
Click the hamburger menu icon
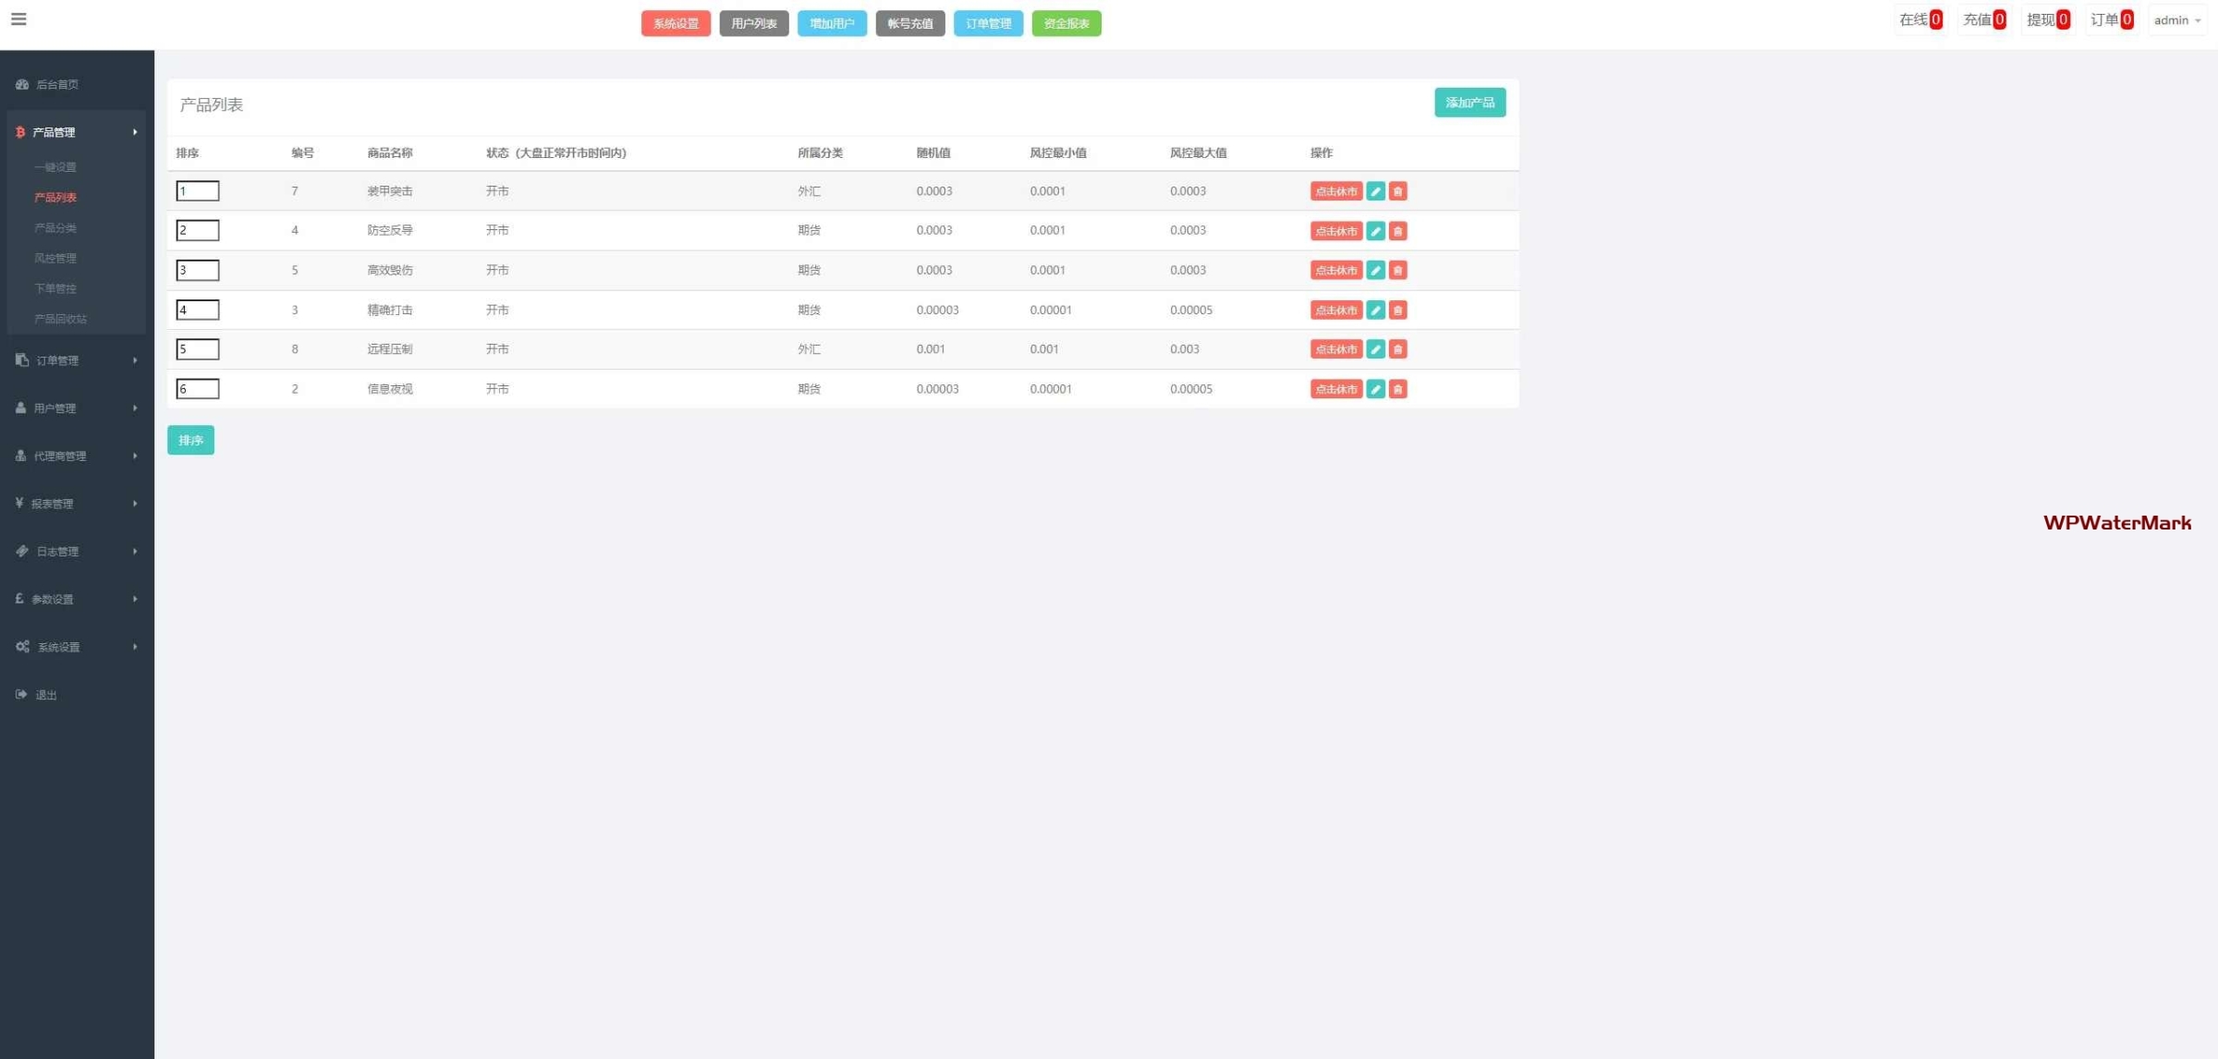point(18,19)
